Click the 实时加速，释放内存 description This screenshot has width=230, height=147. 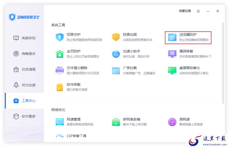[x=136, y=57]
